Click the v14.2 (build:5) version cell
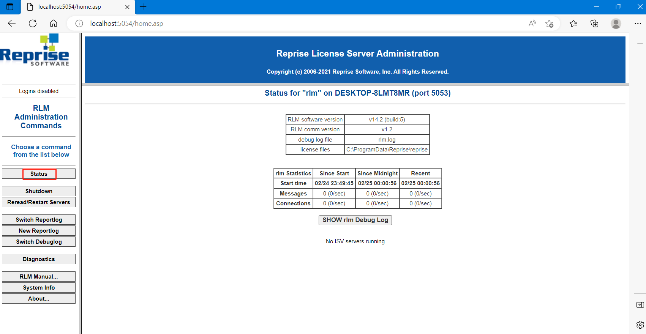 [387, 120]
